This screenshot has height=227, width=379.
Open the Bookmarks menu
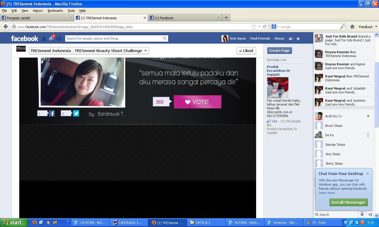click(x=55, y=11)
